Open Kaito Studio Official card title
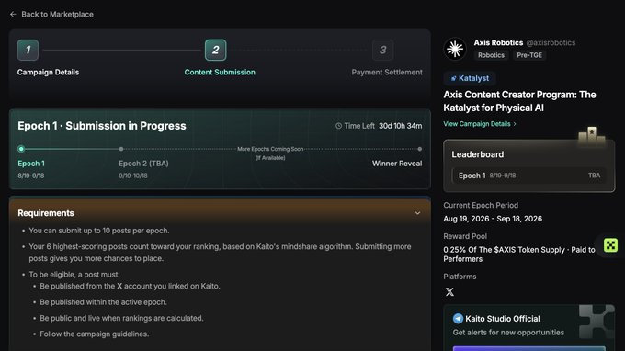 pos(503,319)
